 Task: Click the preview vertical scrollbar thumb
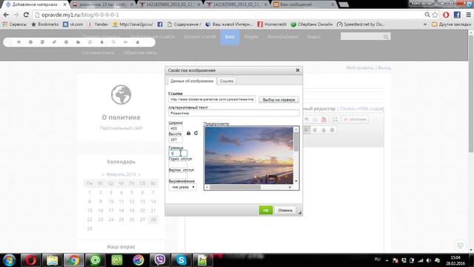[296, 142]
